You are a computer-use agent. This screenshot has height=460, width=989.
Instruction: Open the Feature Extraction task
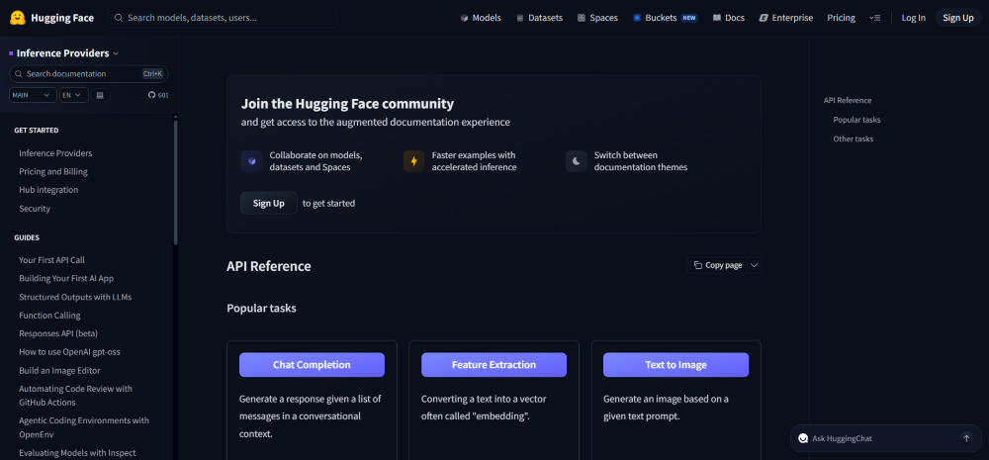(494, 365)
